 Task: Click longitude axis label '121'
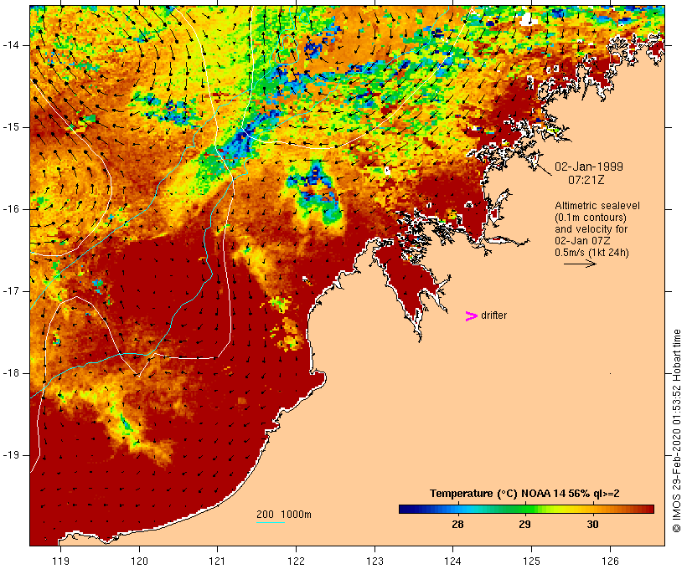[x=217, y=561]
